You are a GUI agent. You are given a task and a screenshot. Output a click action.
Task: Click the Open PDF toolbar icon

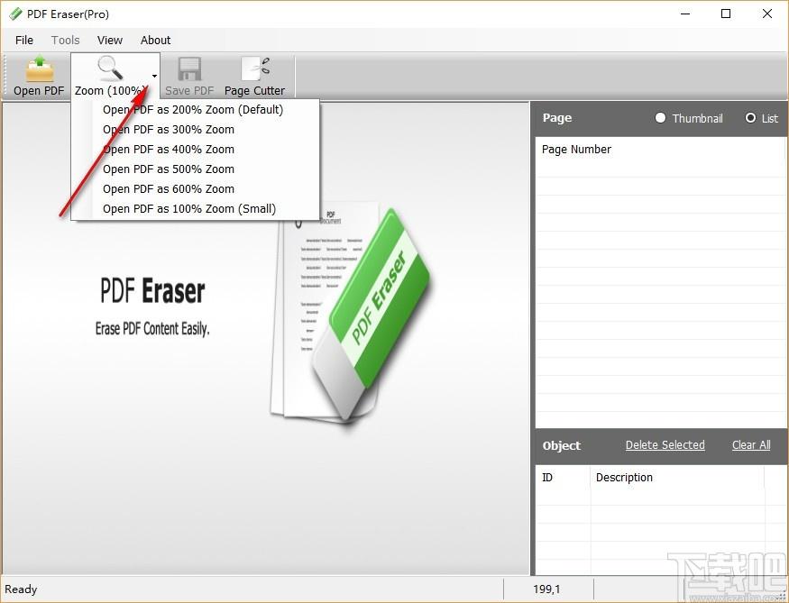pos(39,69)
